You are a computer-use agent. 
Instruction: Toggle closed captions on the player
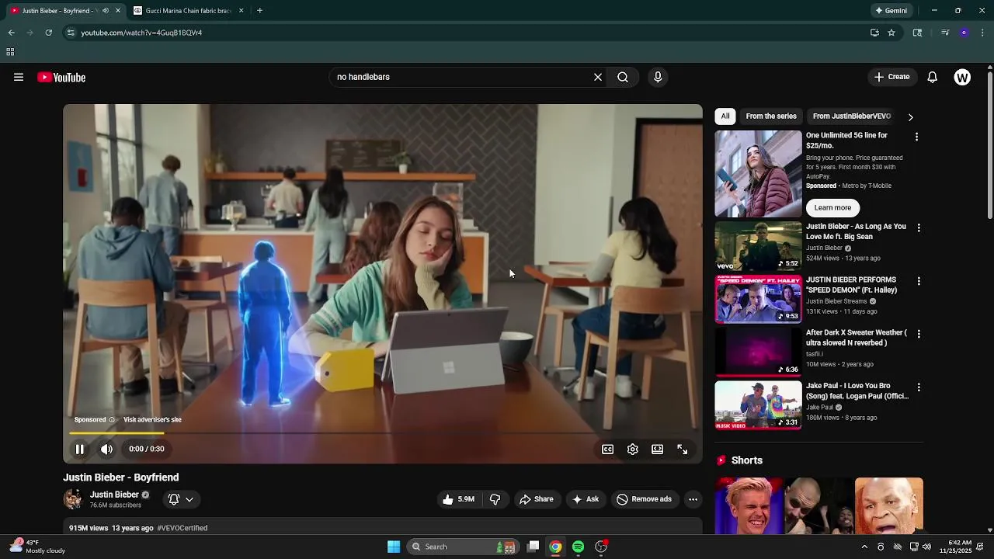[x=608, y=449]
